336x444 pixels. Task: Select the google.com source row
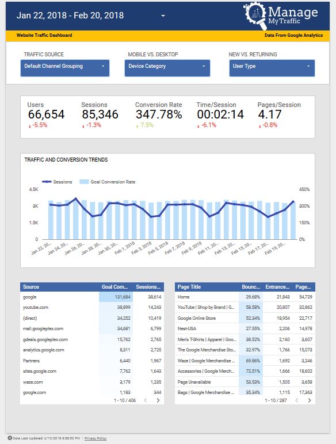click(92, 392)
